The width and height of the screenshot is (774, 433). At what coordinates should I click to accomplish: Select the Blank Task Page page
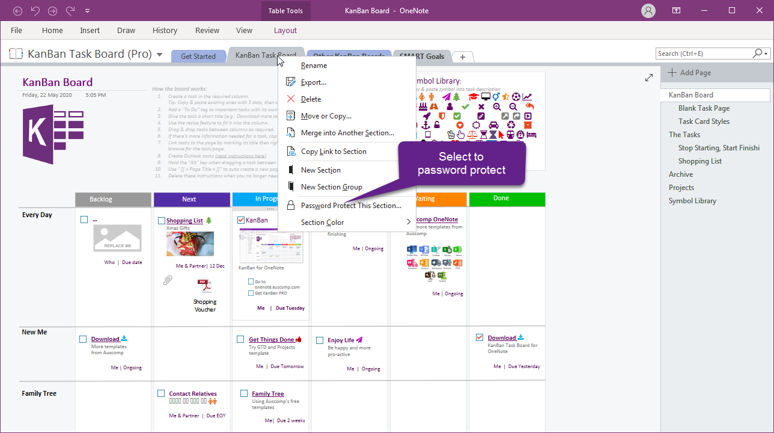click(x=704, y=108)
